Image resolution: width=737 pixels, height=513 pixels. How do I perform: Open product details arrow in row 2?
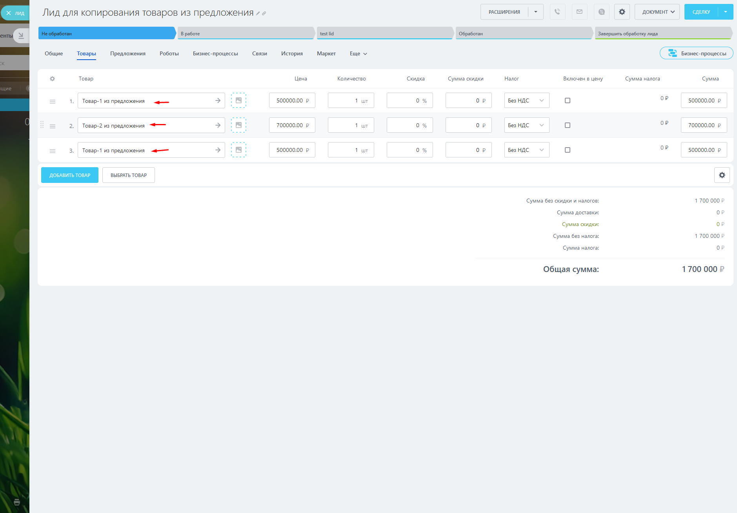click(x=218, y=125)
